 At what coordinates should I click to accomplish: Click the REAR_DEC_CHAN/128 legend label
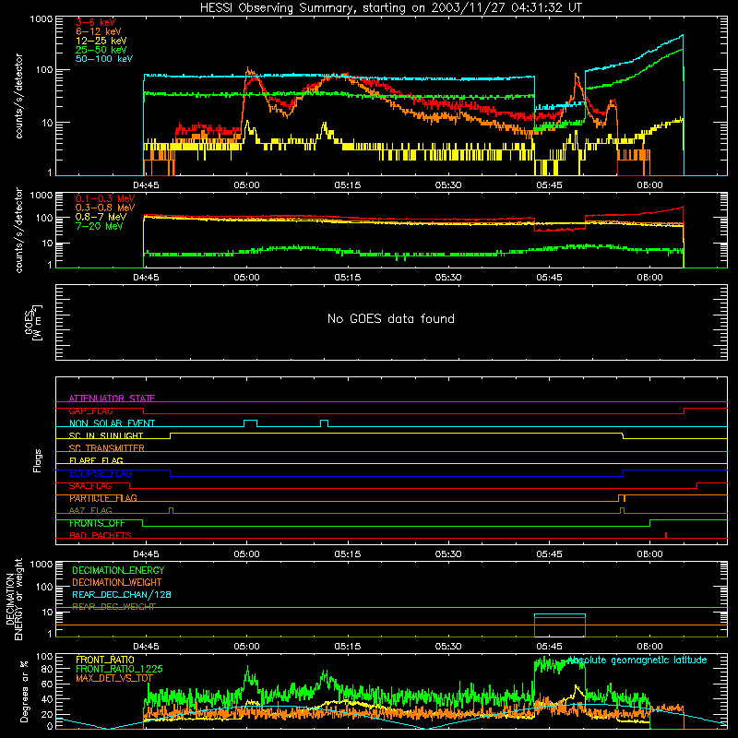tap(122, 594)
